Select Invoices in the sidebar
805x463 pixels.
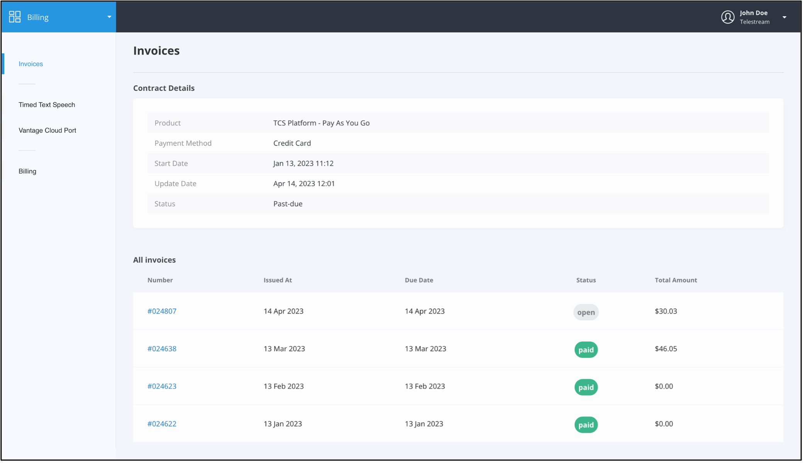pos(31,64)
